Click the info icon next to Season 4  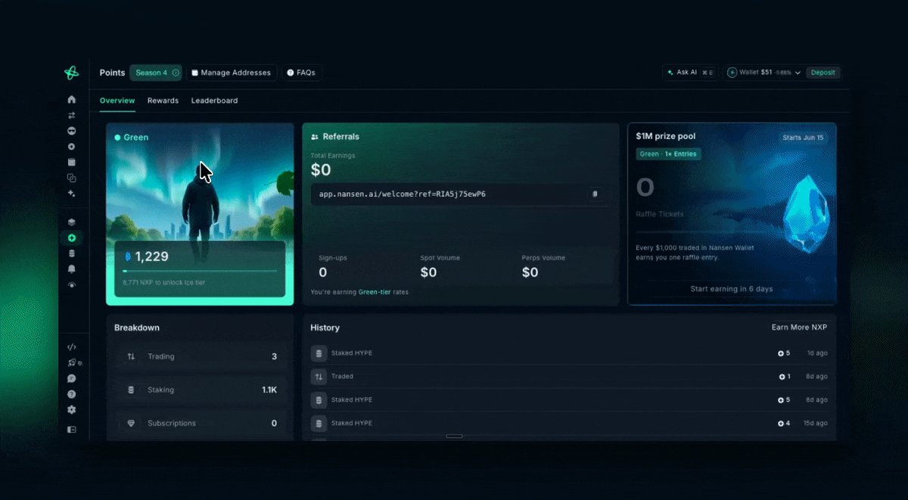[x=176, y=73]
